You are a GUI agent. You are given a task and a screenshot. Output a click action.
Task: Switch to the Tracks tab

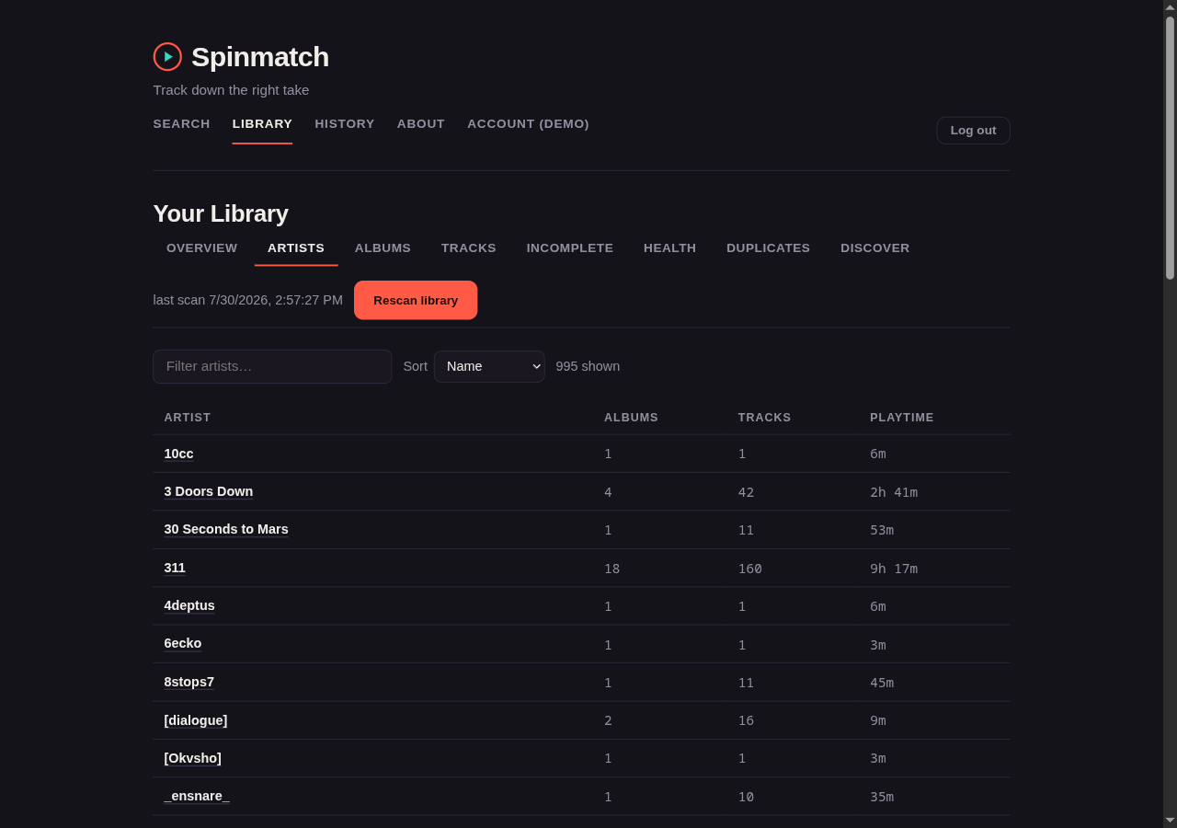[468, 248]
